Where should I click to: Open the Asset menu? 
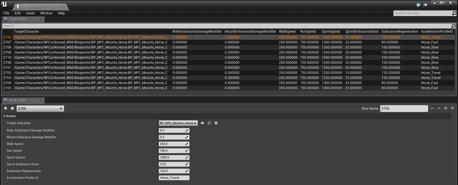click(x=30, y=13)
